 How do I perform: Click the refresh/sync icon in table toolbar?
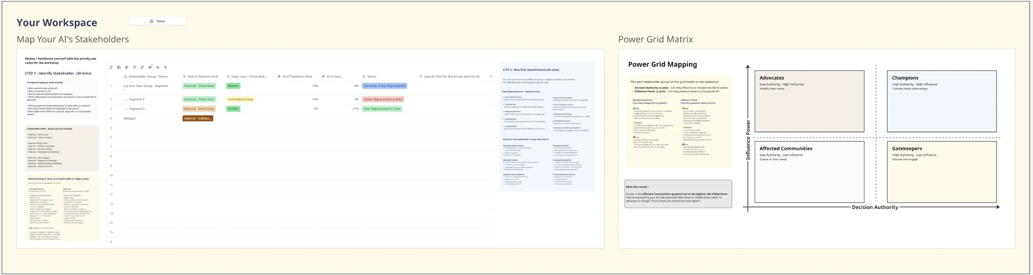pos(111,67)
